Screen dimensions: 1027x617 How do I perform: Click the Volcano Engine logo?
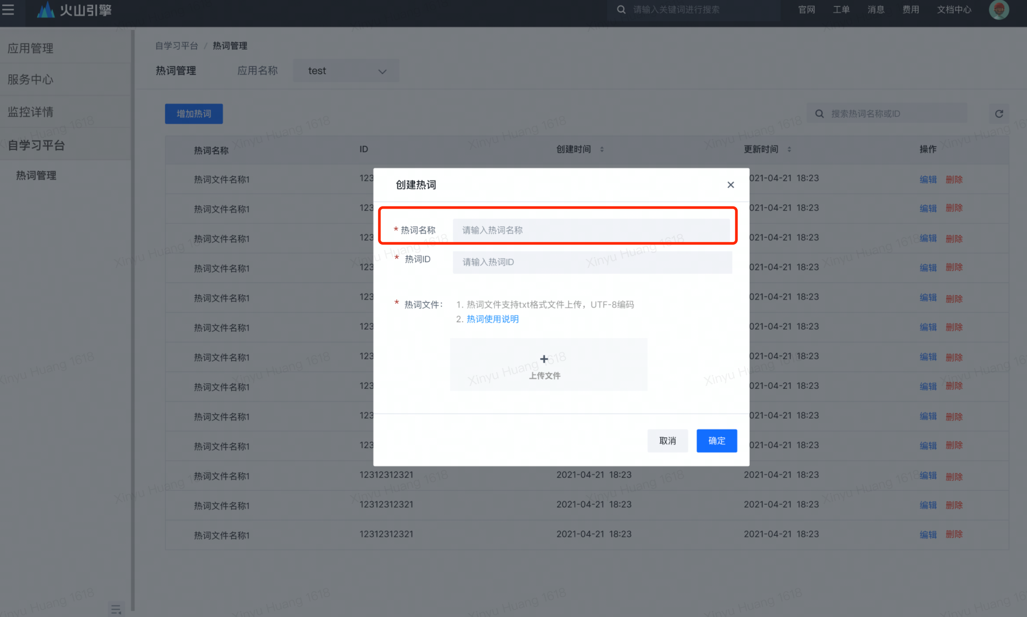[74, 9]
